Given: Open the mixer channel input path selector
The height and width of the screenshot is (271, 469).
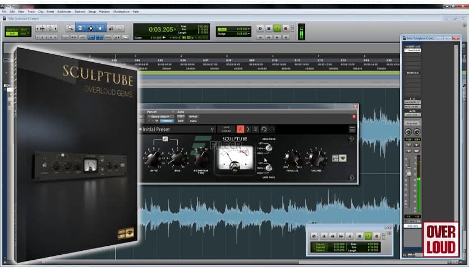Looking at the screenshot, I should click(x=412, y=102).
